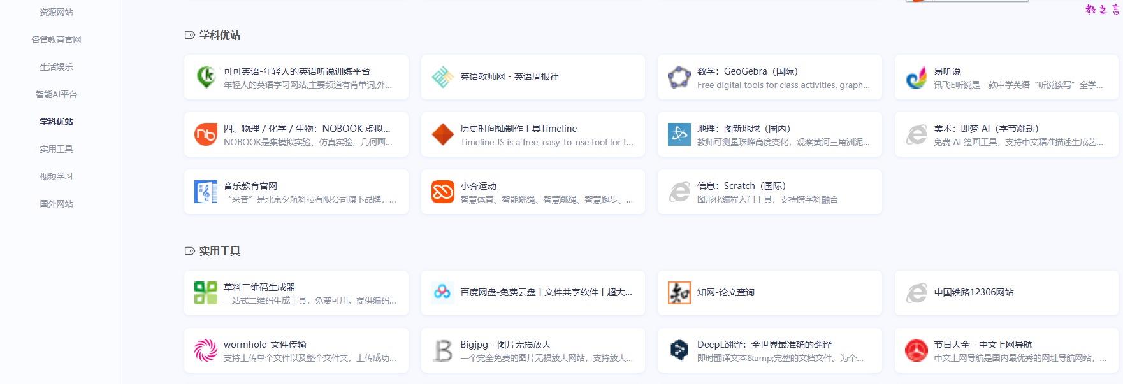Open the 小奔运动 orange icon

443,192
